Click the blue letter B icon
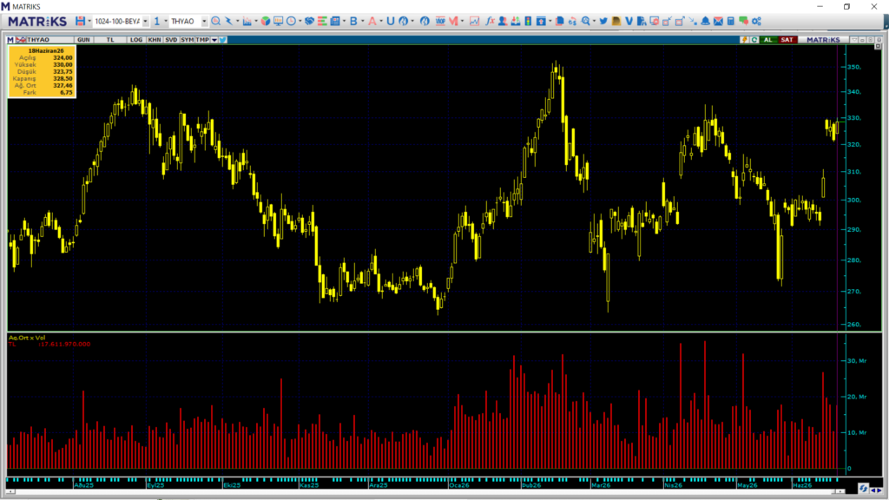The image size is (889, 500). tap(353, 21)
